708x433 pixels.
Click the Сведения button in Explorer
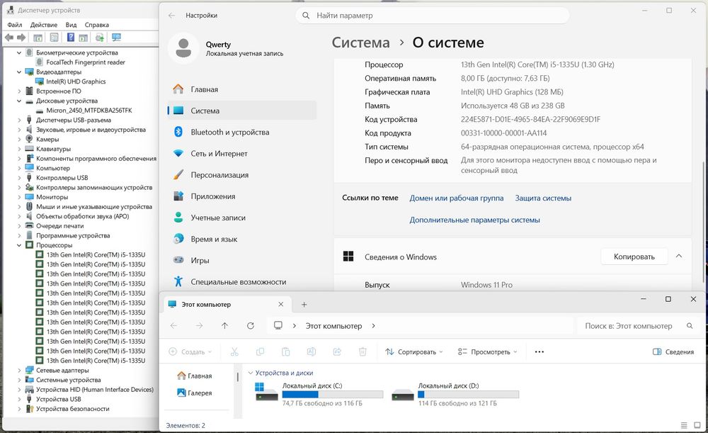coord(673,352)
